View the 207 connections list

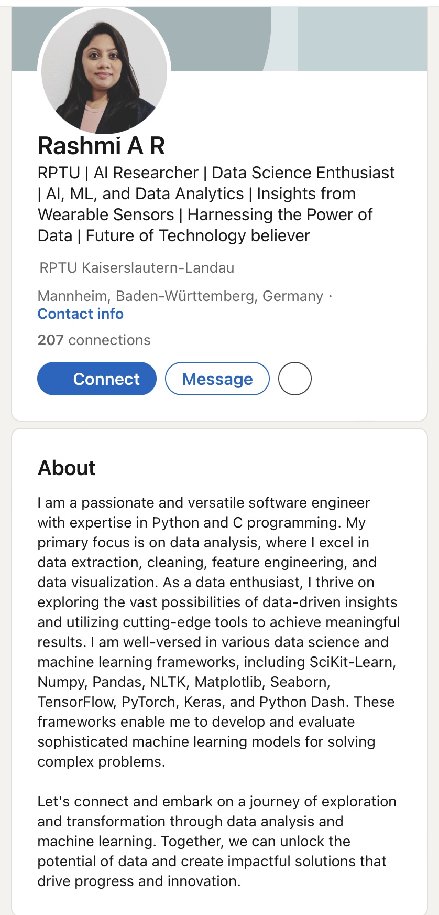[x=94, y=340]
